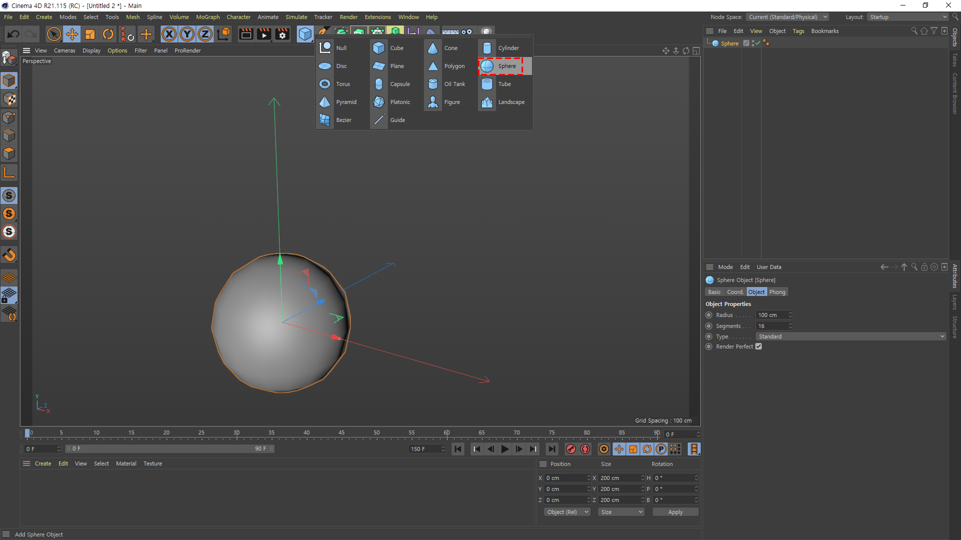Open Edit Render Settings icon
The width and height of the screenshot is (961, 540).
pos(282,34)
